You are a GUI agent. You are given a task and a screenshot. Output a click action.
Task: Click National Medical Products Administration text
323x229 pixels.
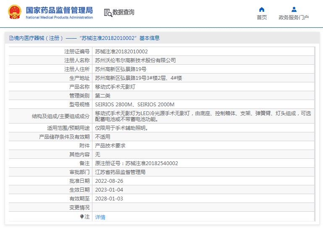(x=59, y=18)
